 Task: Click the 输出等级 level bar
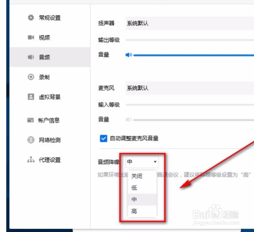[190, 40]
